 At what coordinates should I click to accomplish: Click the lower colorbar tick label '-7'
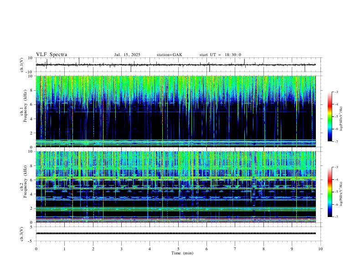point(336,217)
